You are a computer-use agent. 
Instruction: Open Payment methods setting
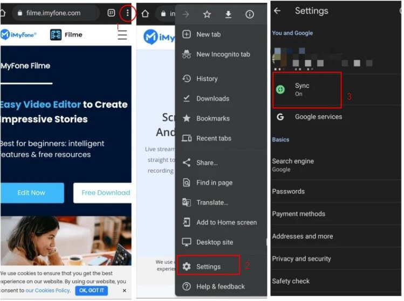pos(336,214)
